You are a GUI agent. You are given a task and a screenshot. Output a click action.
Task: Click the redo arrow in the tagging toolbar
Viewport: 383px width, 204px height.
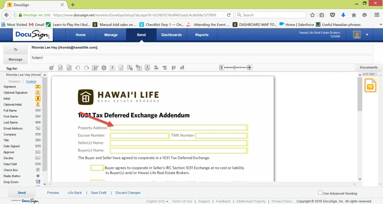coord(87,68)
